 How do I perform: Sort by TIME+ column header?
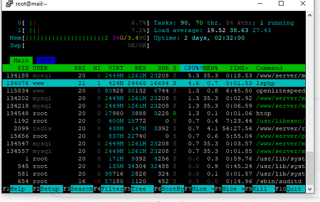tap(239, 68)
